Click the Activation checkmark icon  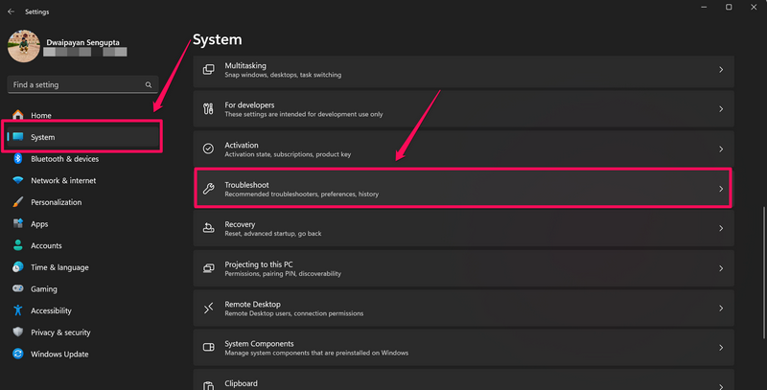coord(209,149)
